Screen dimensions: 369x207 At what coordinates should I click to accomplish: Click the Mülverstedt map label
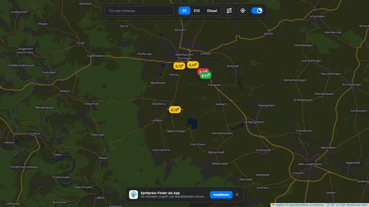(216, 152)
